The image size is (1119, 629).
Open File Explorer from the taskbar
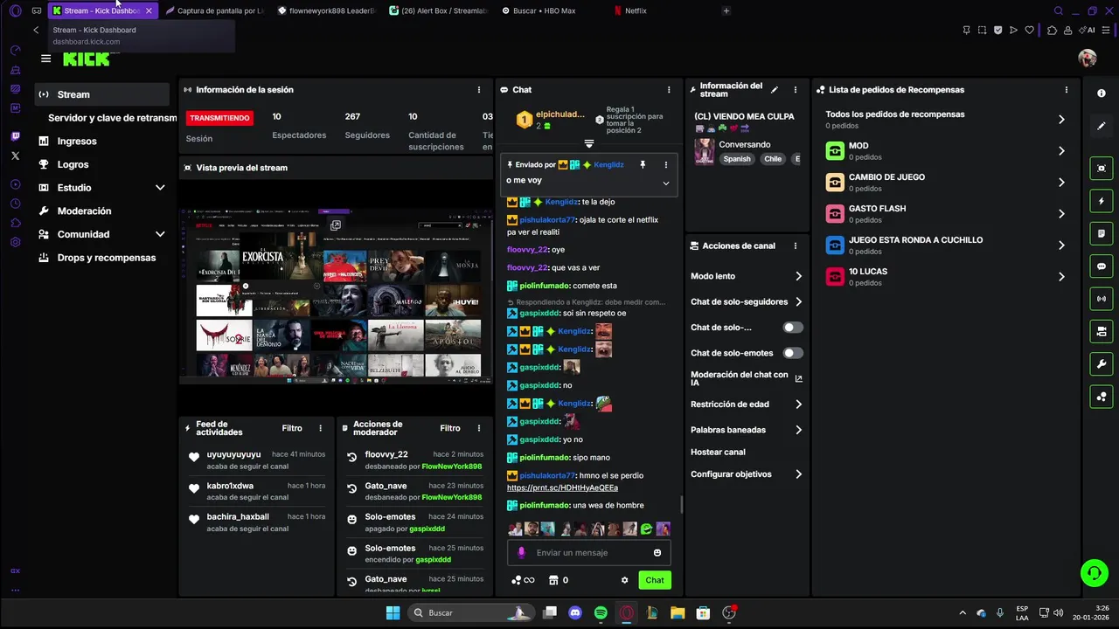(x=678, y=613)
